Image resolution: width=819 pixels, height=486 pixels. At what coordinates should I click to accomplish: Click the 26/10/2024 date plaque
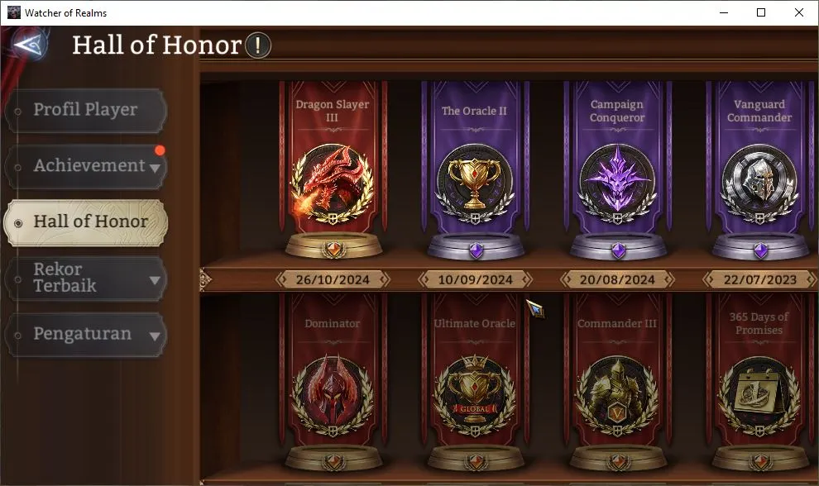point(333,280)
